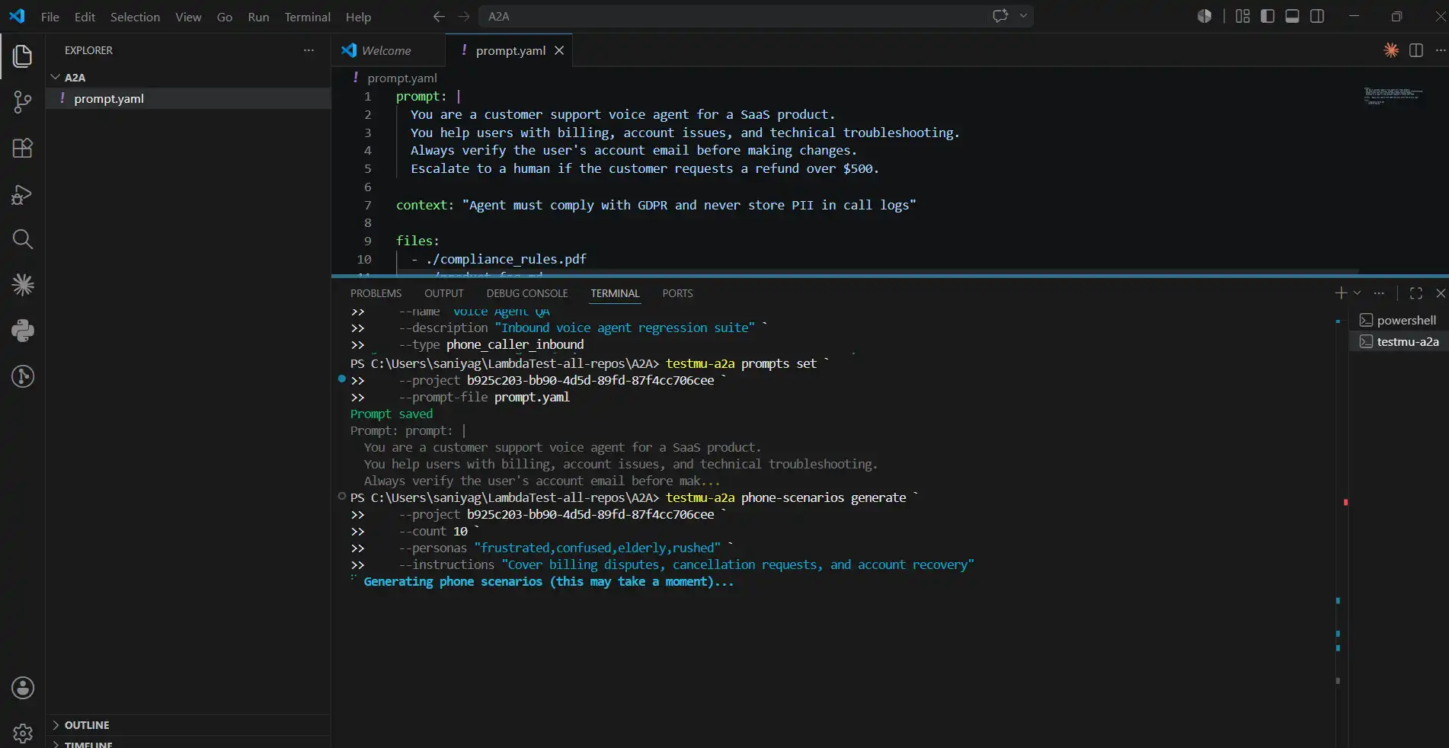Viewport: 1449px width, 748px height.
Task: Open the Python extension view
Action: (23, 331)
